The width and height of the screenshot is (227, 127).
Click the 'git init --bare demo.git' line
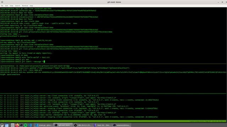(21, 70)
